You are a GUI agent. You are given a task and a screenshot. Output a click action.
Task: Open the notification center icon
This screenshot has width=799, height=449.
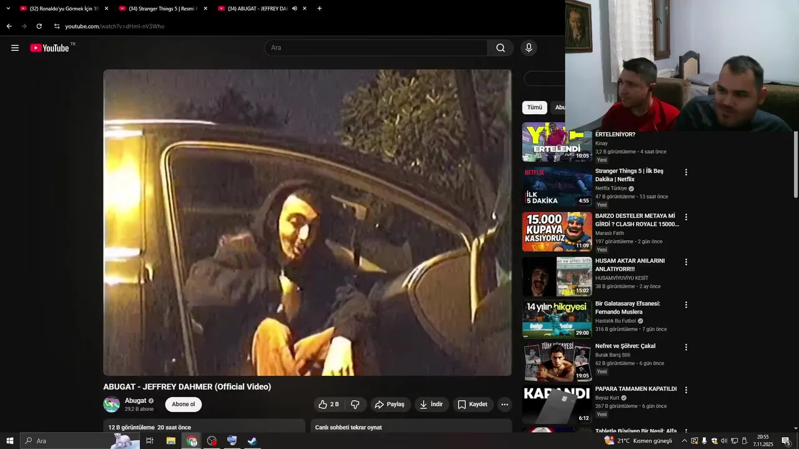(786, 441)
